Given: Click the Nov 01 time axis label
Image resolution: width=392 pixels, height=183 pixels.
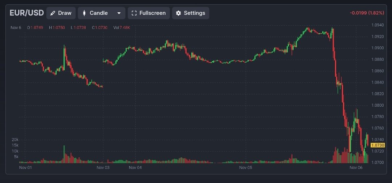Looking at the screenshot, I should point(25,167).
